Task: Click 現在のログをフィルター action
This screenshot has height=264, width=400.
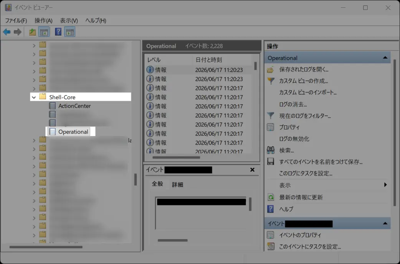Action: (305, 116)
